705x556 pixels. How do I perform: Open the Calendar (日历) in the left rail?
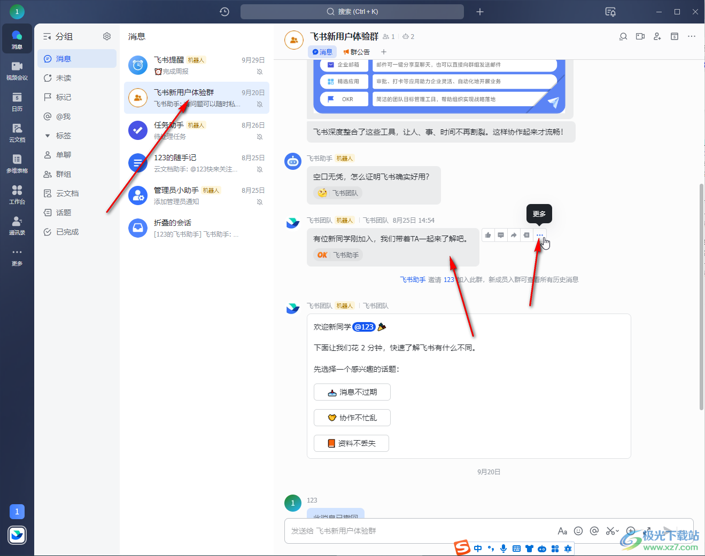17,101
